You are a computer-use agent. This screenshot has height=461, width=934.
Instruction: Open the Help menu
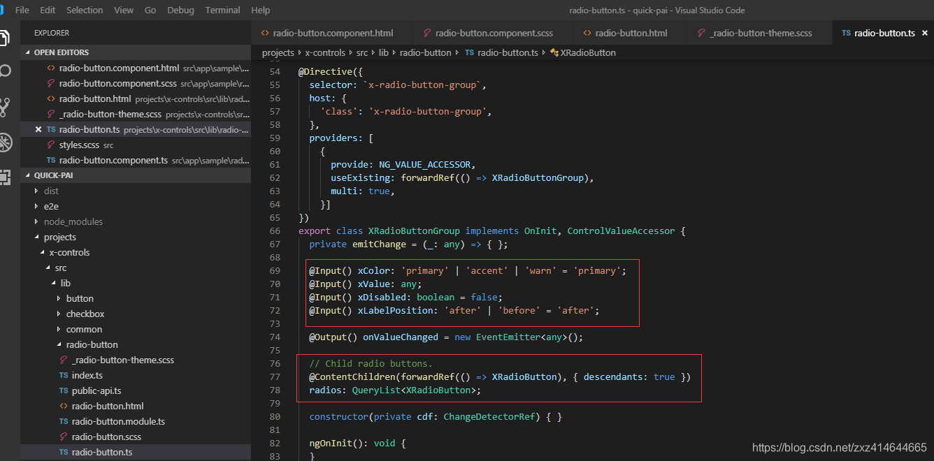coord(261,10)
